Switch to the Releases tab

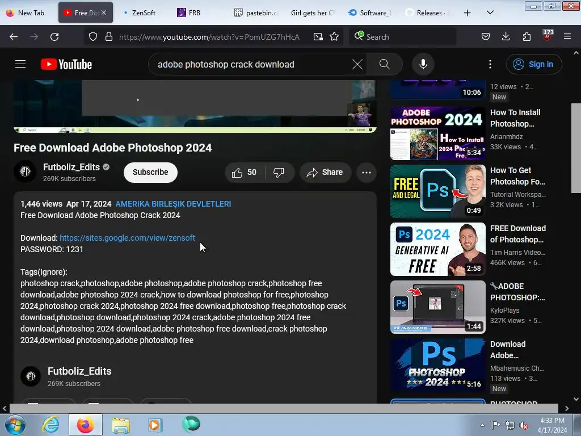click(x=427, y=12)
